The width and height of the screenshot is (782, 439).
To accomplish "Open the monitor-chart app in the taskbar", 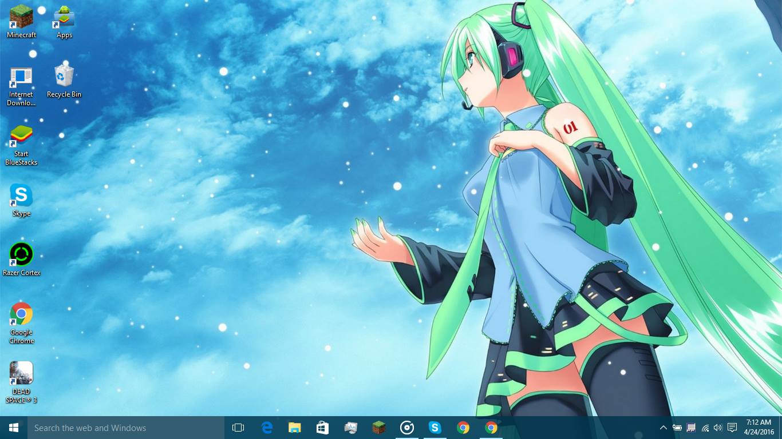I will [351, 428].
